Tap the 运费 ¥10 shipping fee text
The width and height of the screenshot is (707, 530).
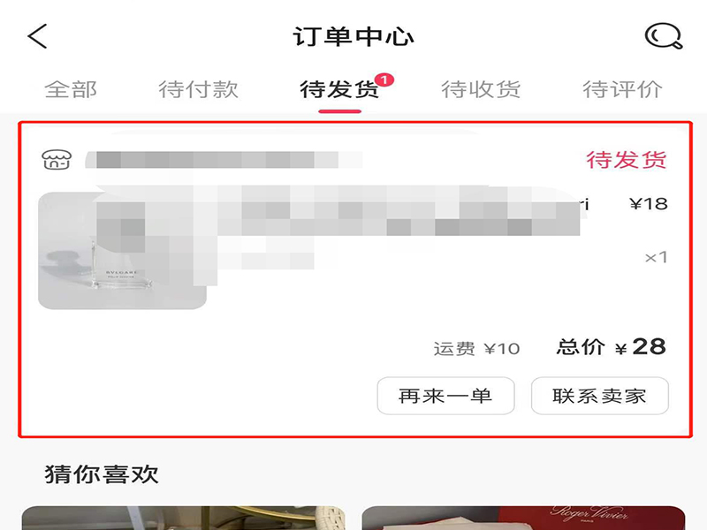point(476,348)
